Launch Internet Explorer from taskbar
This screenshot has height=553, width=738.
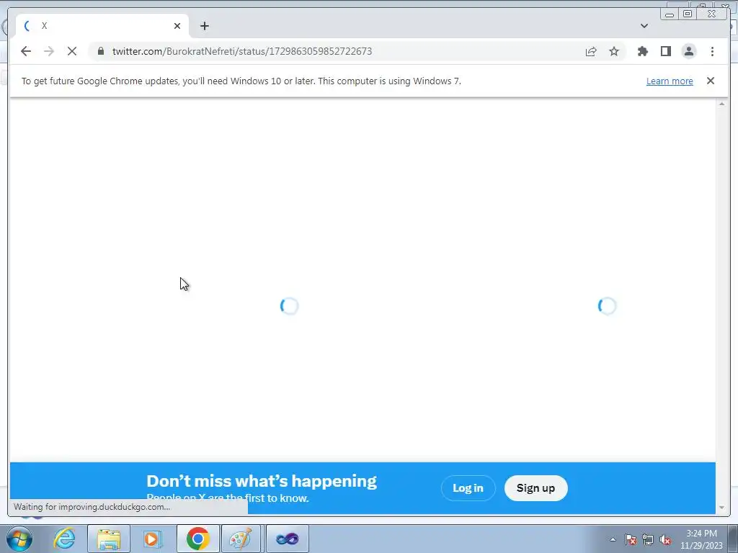[64, 539]
